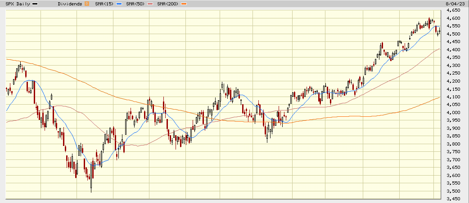Click the black SPX Daily legend swatch
The width and height of the screenshot is (469, 203).
[x=36, y=4]
